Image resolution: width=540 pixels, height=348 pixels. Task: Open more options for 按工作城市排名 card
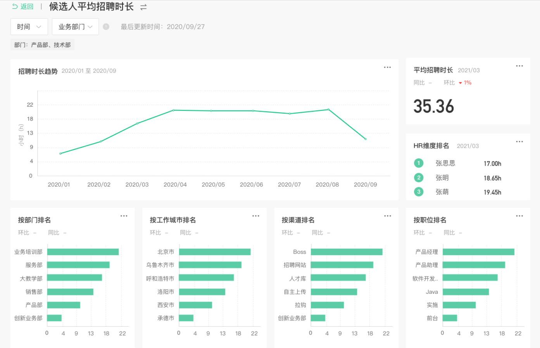click(x=255, y=216)
